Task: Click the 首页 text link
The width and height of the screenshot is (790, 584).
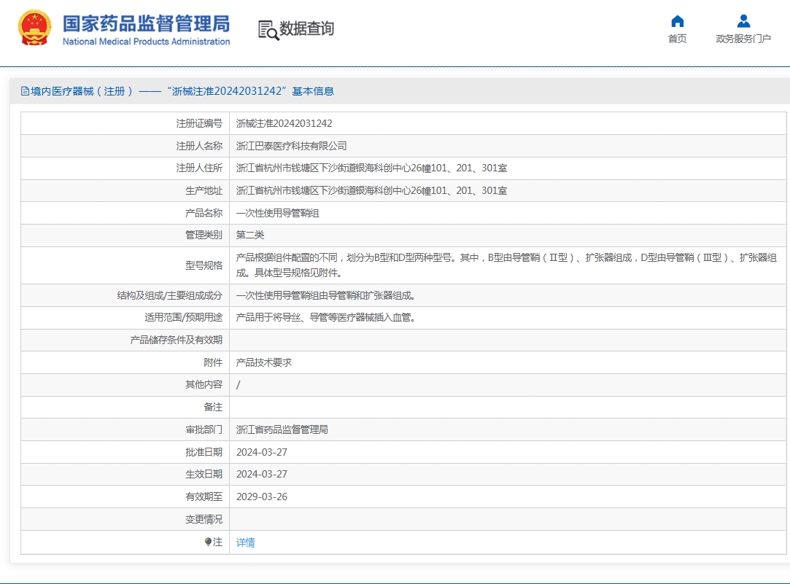Action: [x=677, y=39]
